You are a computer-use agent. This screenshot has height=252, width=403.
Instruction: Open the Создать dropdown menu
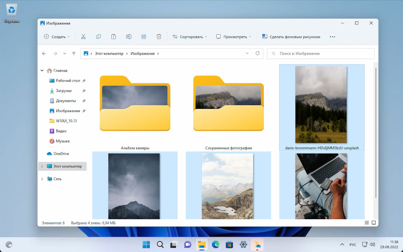pyautogui.click(x=57, y=37)
